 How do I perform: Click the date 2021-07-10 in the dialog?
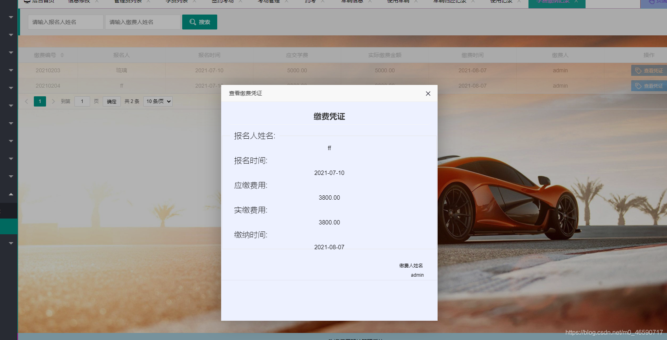pos(329,173)
